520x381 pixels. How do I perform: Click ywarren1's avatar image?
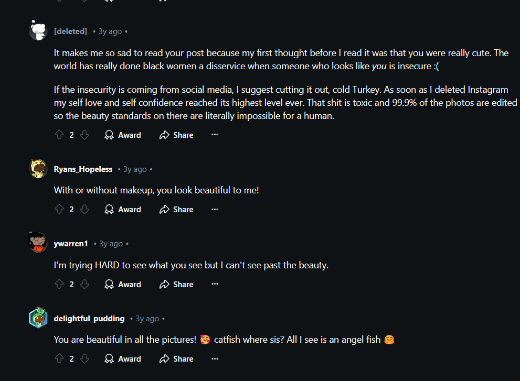click(38, 242)
